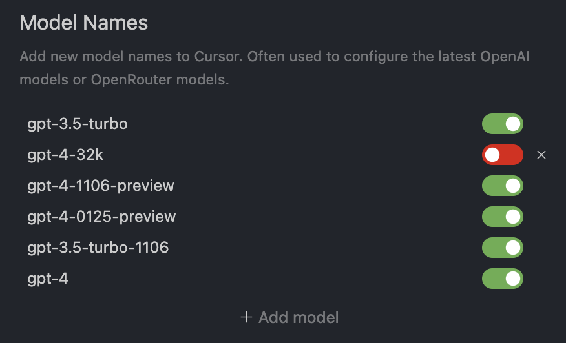566x343 pixels.
Task: Click the plus icon beside Add model
Action: tap(246, 317)
